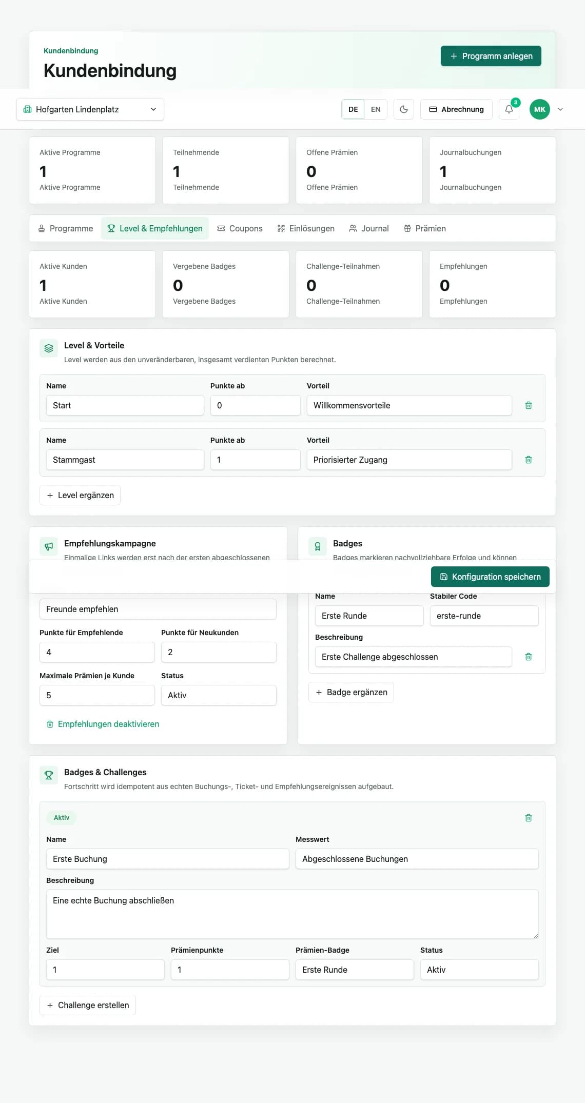Click the Empfehlungskampagne megaphone icon
Viewport: 585px width, 1103px height.
click(49, 546)
